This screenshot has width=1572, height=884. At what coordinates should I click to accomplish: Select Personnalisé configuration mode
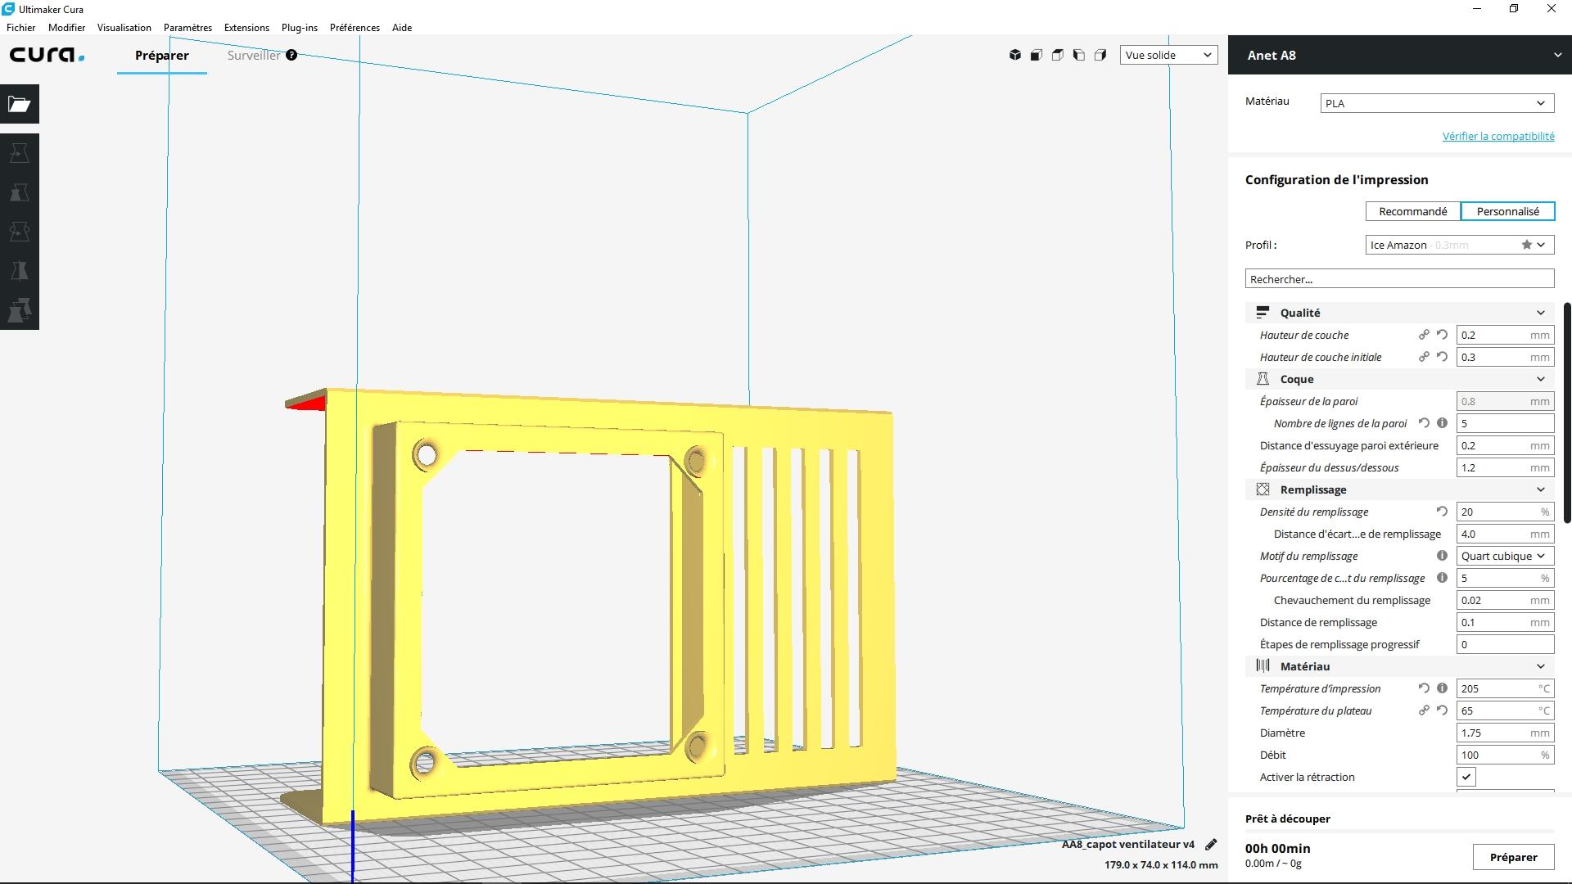pos(1507,211)
